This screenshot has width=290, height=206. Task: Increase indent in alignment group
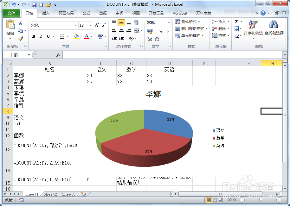121,38
